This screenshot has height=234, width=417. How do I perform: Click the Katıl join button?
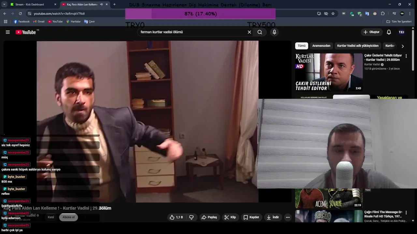pos(51,217)
